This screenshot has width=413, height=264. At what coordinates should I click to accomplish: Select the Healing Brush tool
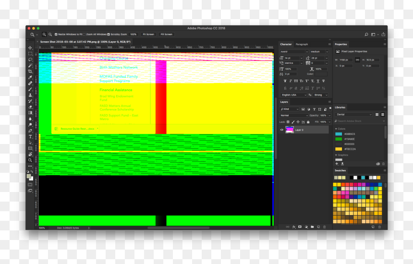[30, 83]
